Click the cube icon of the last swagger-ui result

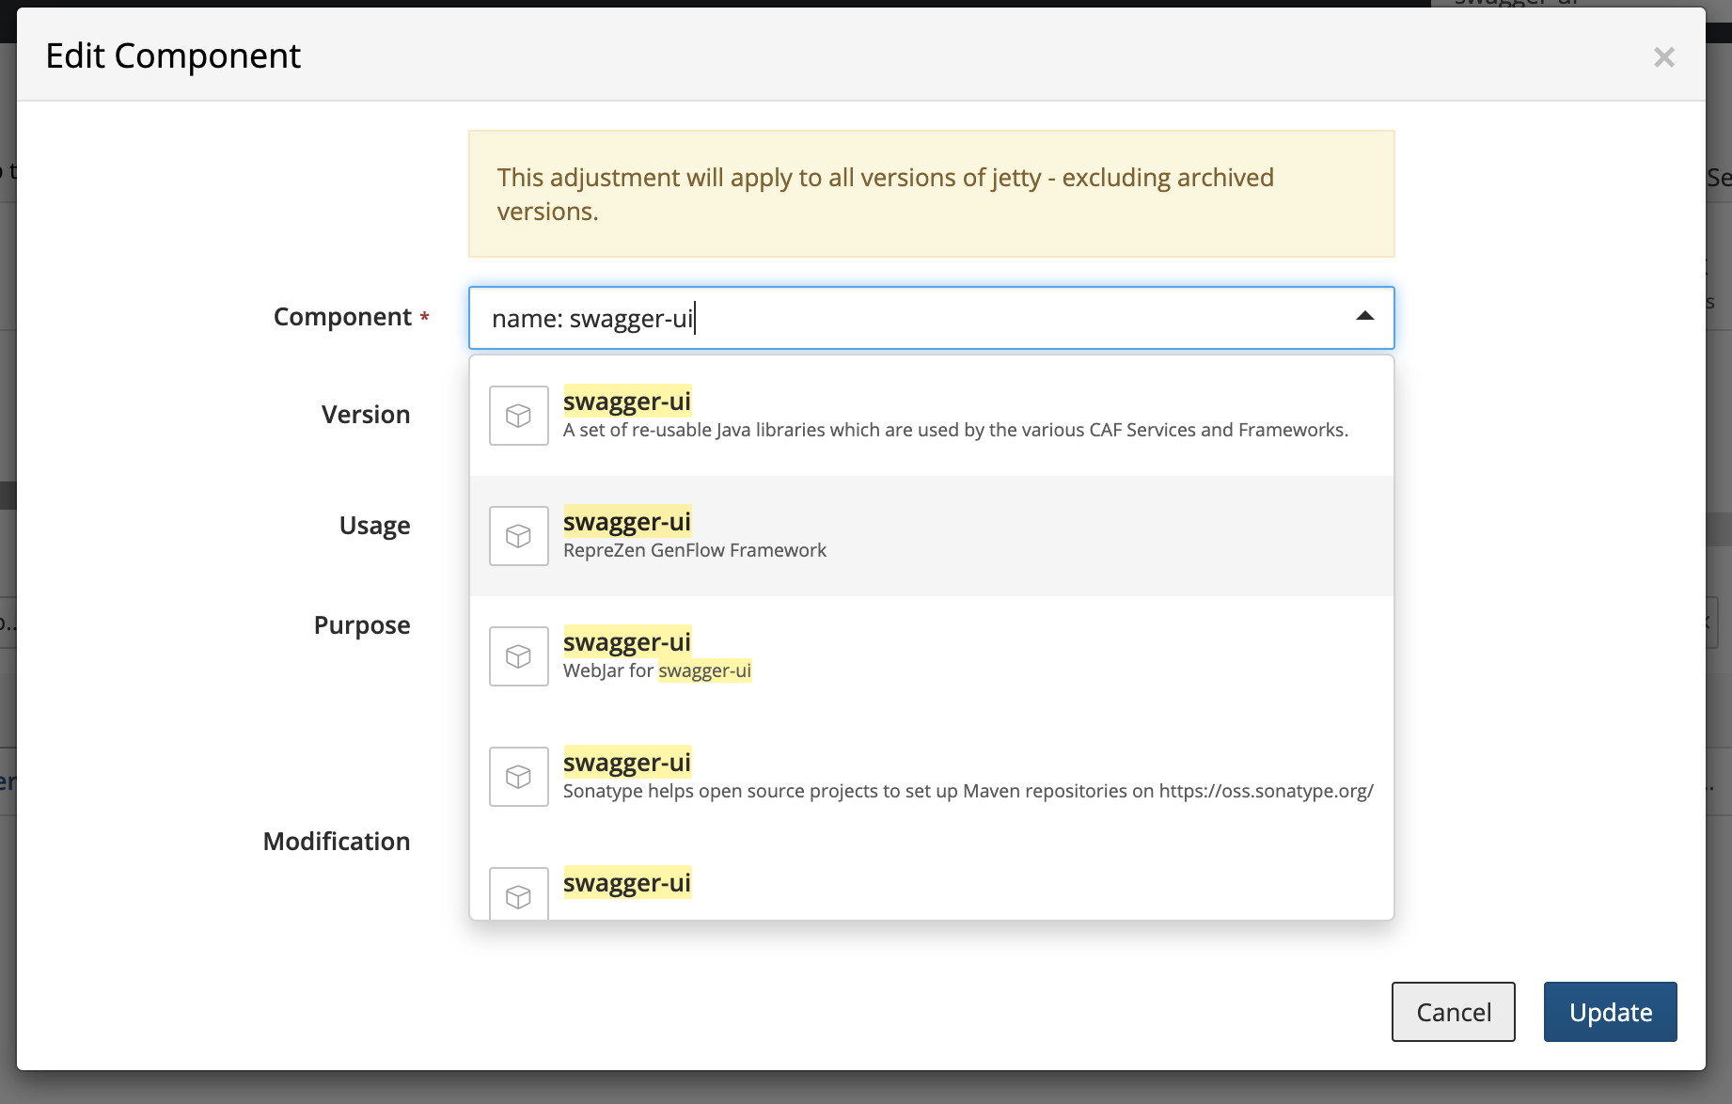[x=518, y=893]
